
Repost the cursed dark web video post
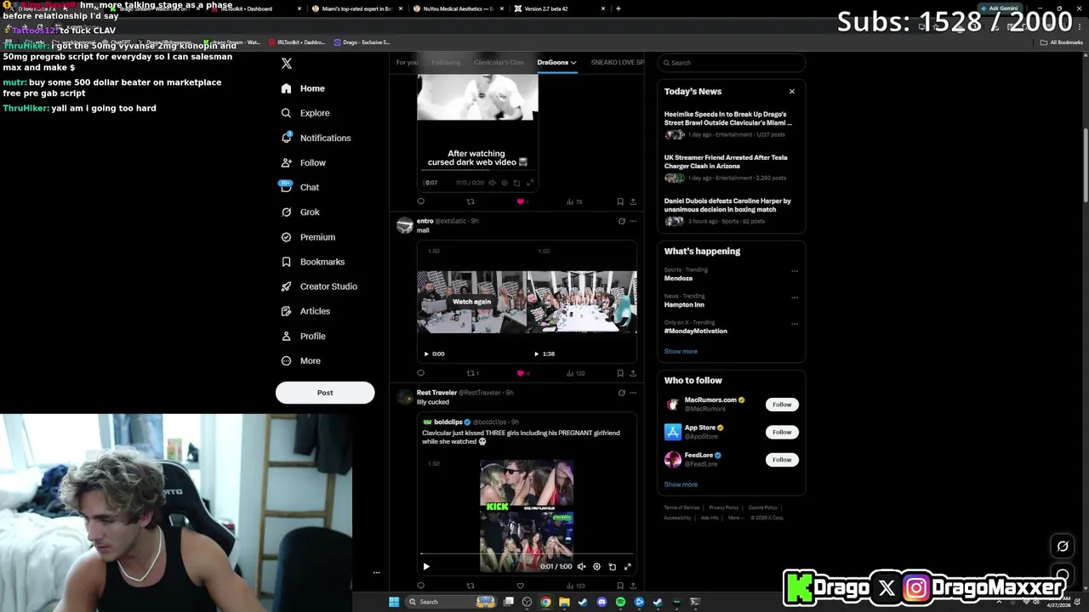[470, 201]
